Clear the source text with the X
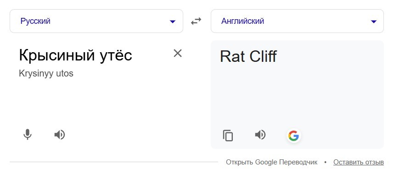 pyautogui.click(x=178, y=53)
